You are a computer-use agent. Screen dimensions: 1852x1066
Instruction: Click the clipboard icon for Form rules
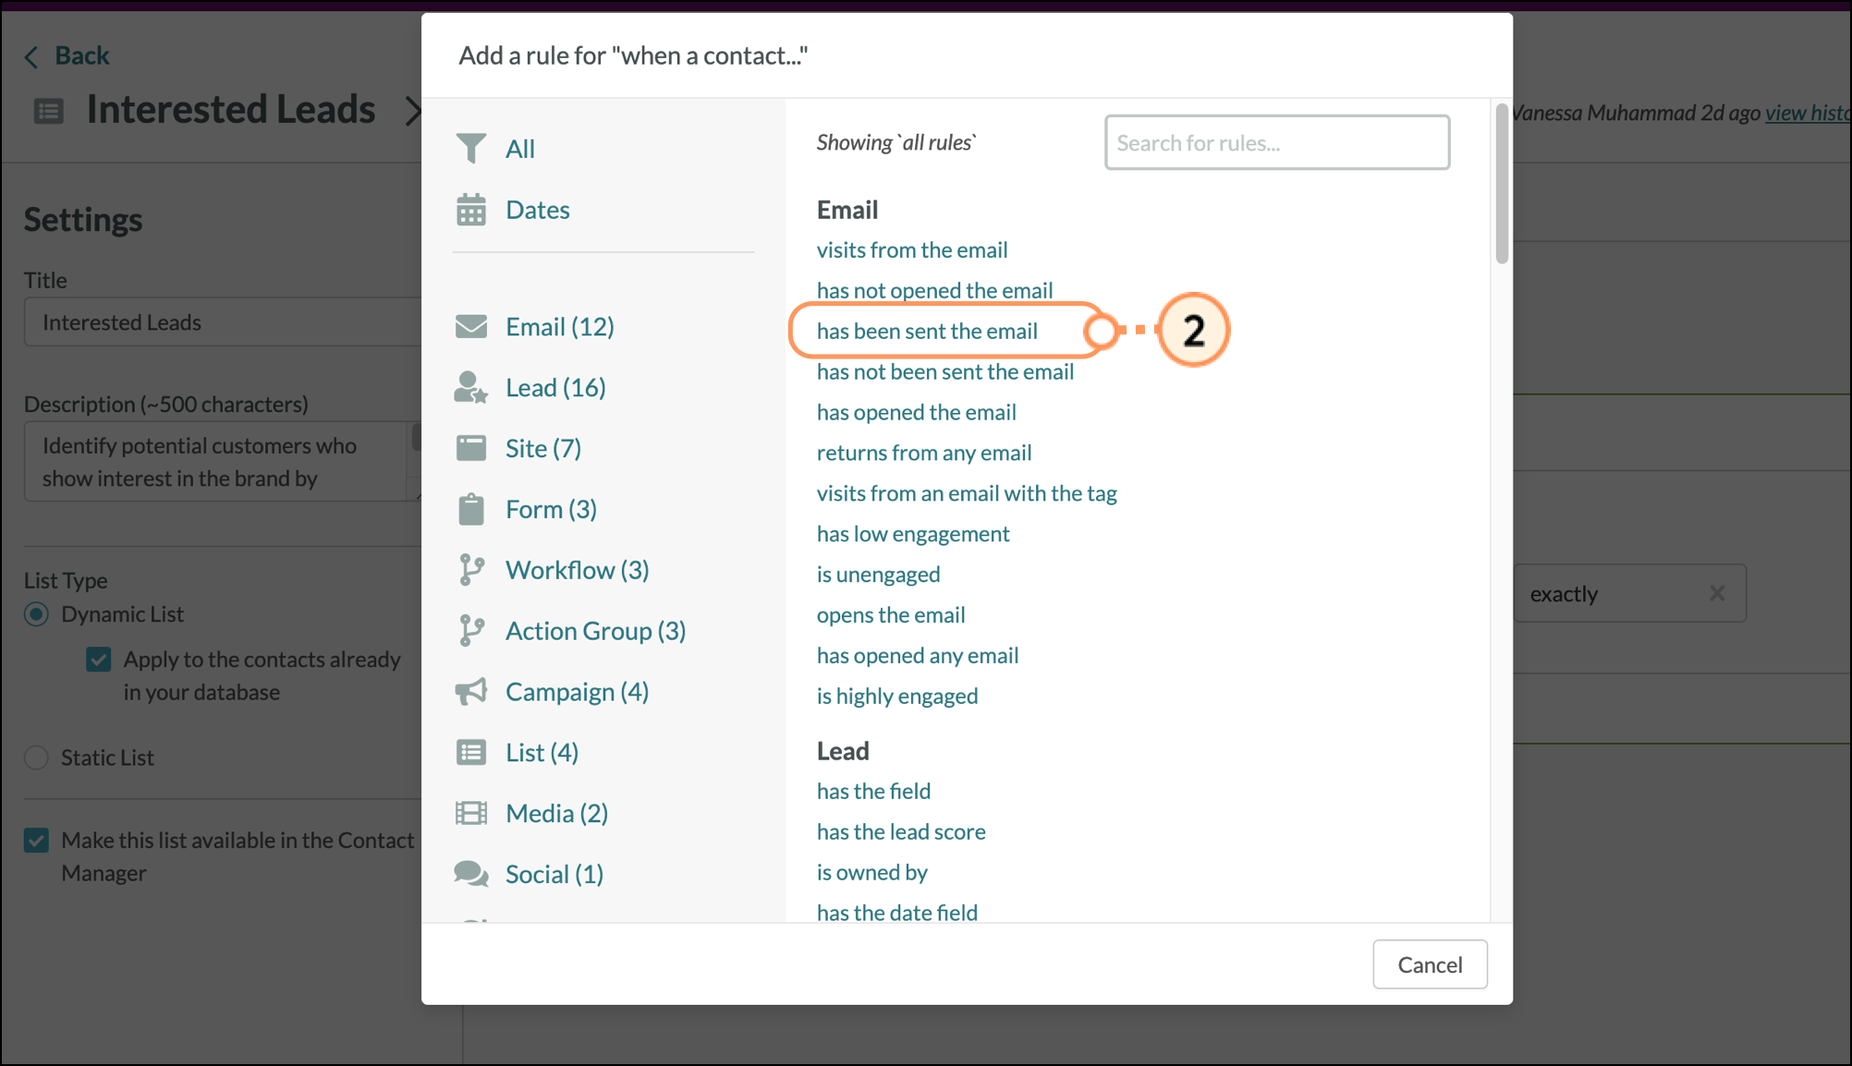click(x=471, y=509)
